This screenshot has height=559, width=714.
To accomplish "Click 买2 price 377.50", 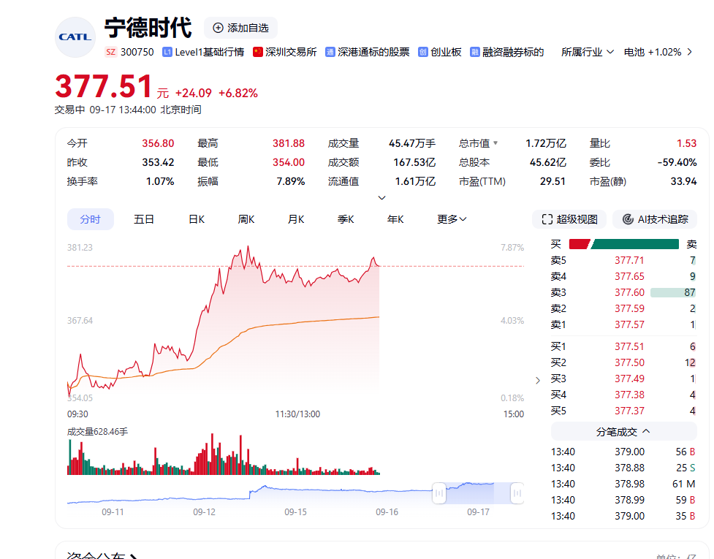I will (629, 362).
